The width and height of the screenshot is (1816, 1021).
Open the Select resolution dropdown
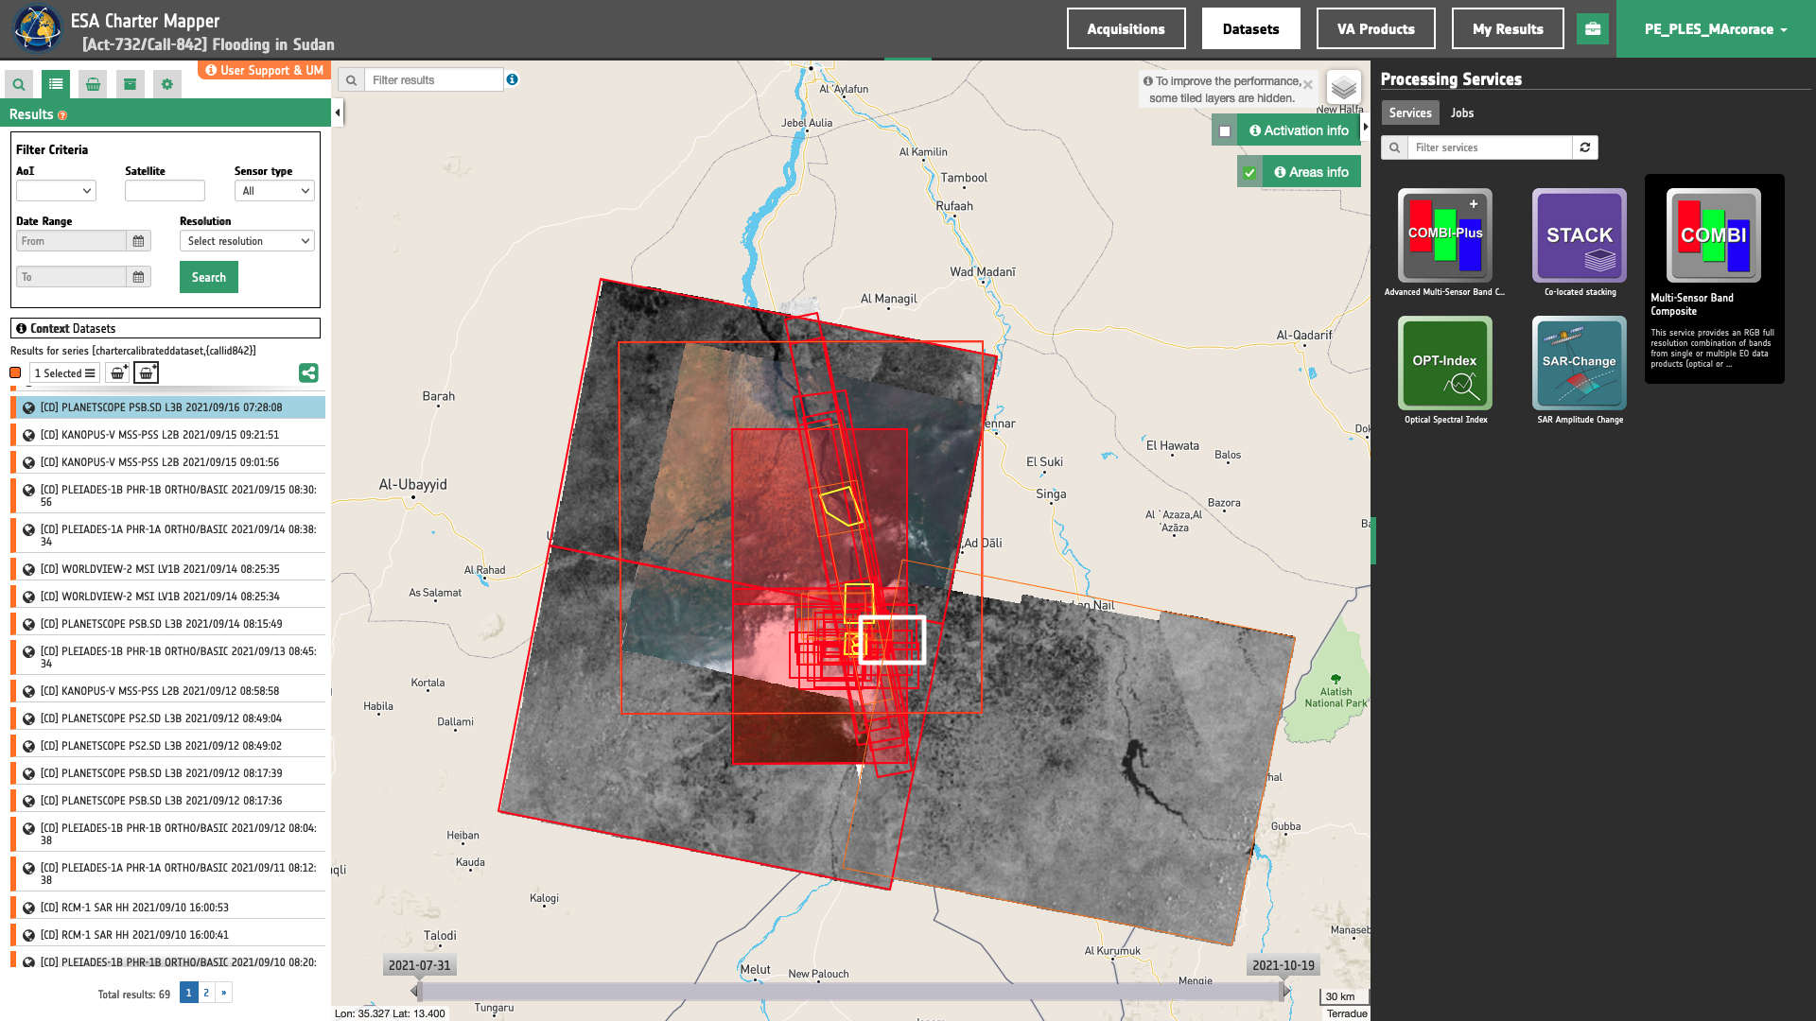[x=247, y=241]
